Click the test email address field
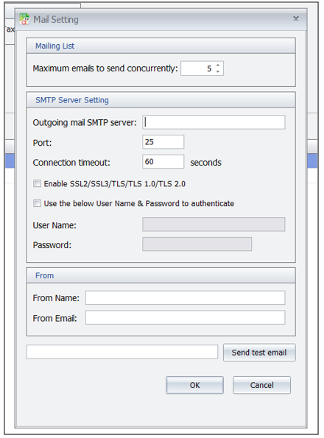 tap(122, 352)
